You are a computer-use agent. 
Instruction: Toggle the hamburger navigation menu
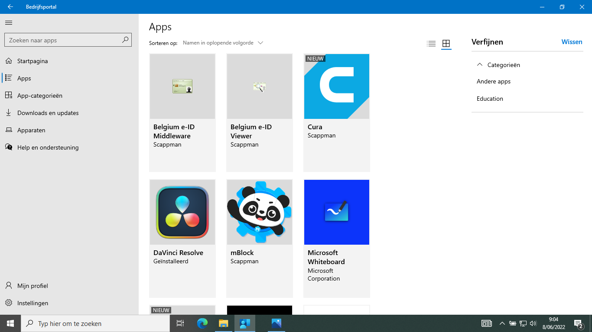[9, 23]
